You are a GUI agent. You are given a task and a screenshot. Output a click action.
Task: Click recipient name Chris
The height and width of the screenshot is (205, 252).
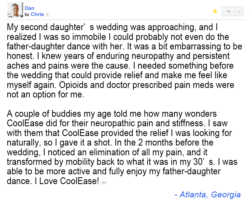[x=37, y=14]
